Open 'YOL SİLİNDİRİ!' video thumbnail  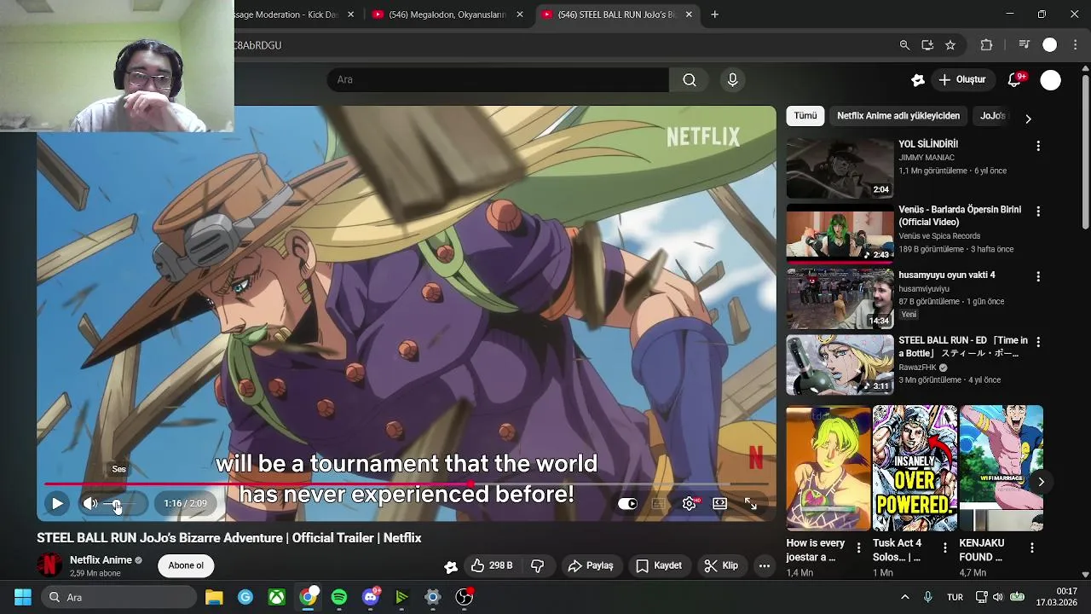click(840, 168)
